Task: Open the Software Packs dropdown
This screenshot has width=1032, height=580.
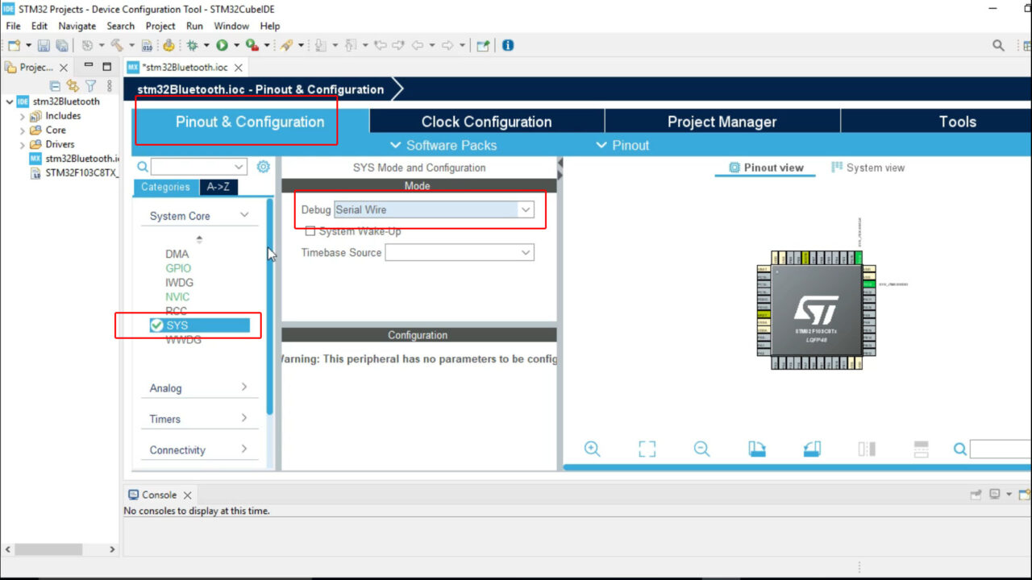Action: [443, 145]
